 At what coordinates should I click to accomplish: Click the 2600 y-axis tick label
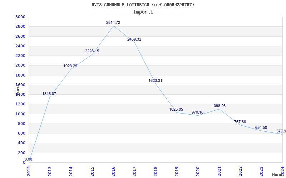(x=20, y=36)
